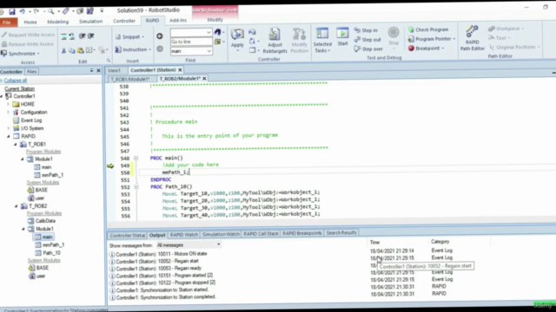
Task: Open Instruction dropdown
Action: tap(133, 49)
